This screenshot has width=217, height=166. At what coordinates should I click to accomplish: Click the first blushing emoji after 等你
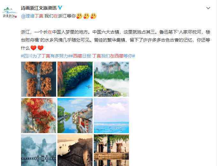coord(79,16)
